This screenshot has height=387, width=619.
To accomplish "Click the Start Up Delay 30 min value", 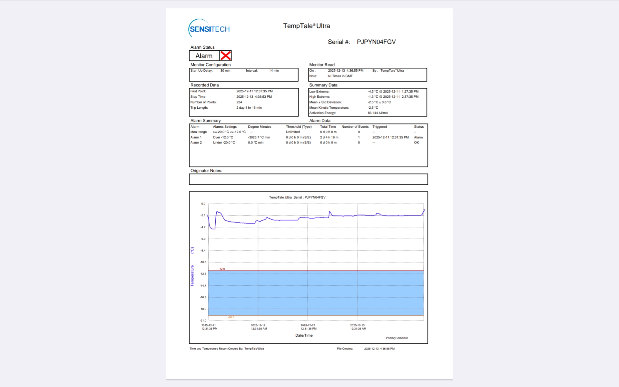I will 225,71.
